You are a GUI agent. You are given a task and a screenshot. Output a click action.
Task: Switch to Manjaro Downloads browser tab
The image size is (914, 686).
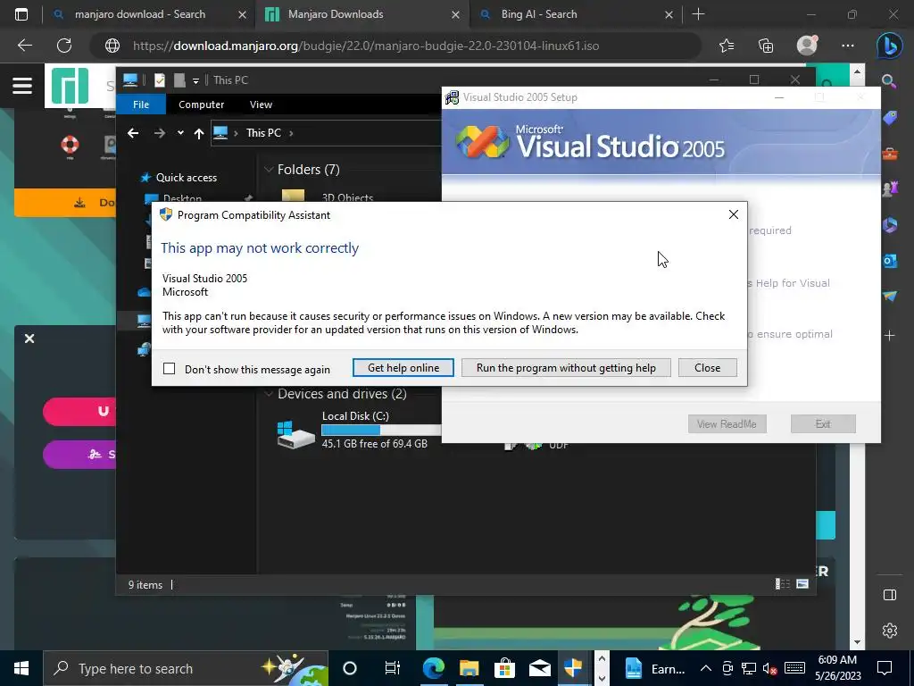point(361,14)
